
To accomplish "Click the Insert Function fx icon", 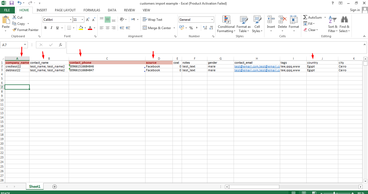I will point(61,45).
